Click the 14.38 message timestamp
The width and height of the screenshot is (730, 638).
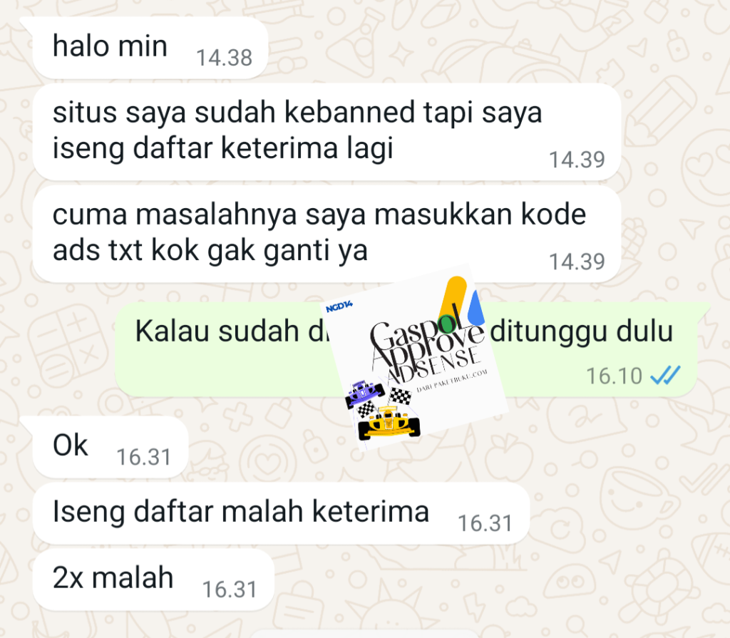click(x=225, y=58)
